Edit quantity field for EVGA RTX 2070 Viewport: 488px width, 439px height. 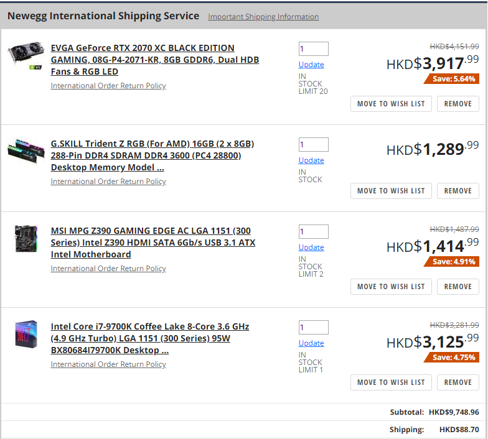tap(314, 49)
